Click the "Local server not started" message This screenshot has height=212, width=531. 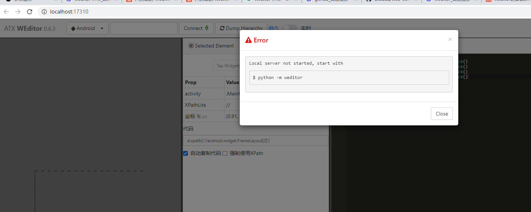(x=296, y=63)
